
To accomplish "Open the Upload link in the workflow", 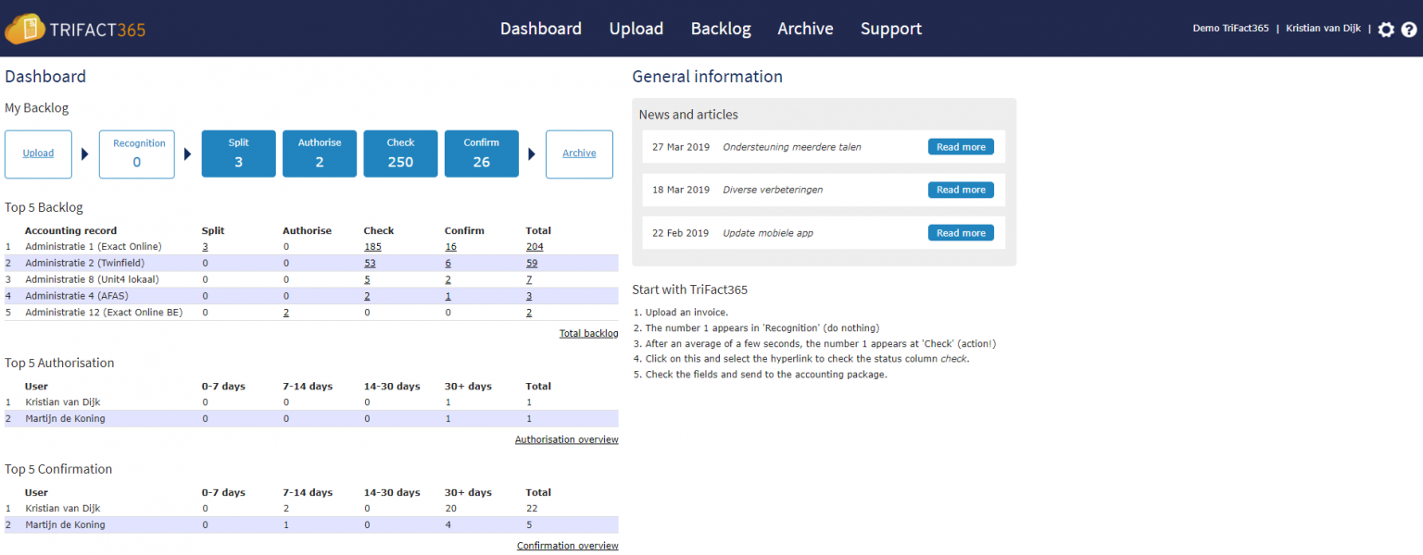I will [x=38, y=153].
